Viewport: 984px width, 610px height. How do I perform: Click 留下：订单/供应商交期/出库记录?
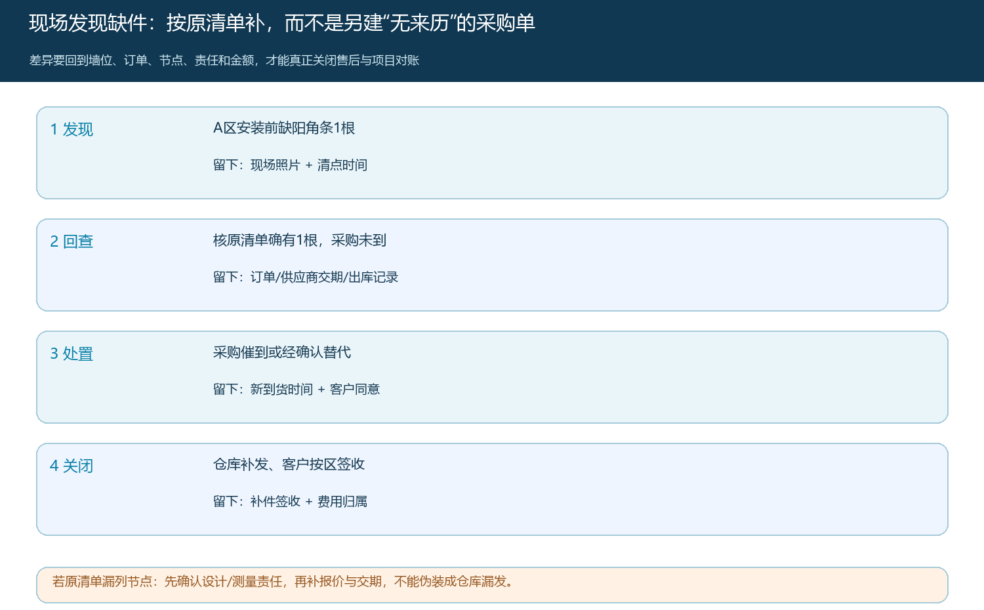(306, 277)
